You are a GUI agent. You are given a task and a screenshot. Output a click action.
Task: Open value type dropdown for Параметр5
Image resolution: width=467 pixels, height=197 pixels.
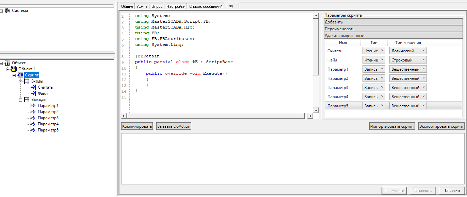(408, 106)
